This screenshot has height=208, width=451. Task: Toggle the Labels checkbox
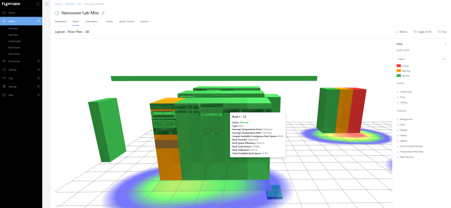398,141
